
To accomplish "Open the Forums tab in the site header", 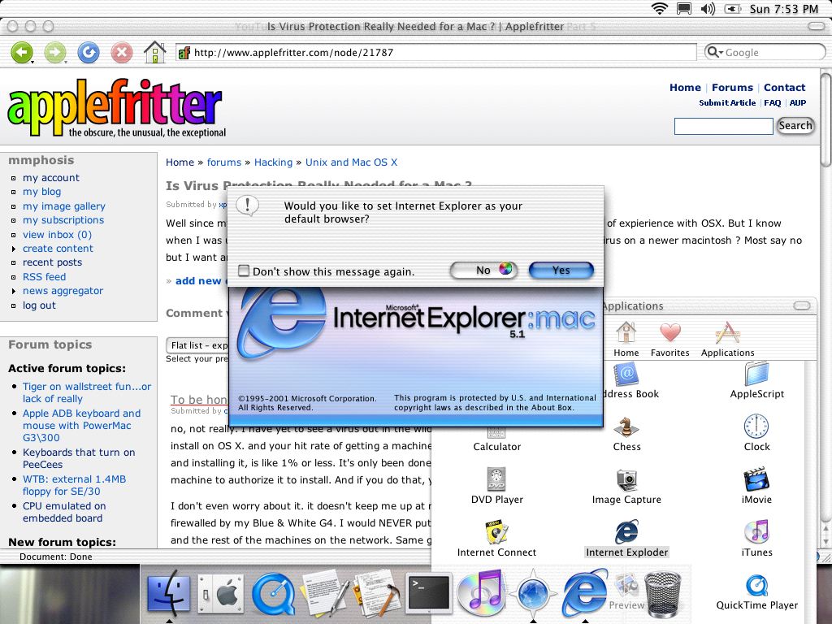I will tap(732, 88).
